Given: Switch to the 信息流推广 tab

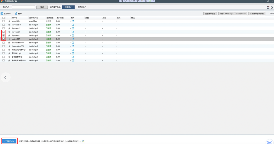Looking at the screenshot, I should pyautogui.click(x=82, y=7).
